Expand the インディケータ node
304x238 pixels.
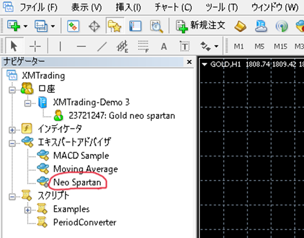[x=12, y=130]
